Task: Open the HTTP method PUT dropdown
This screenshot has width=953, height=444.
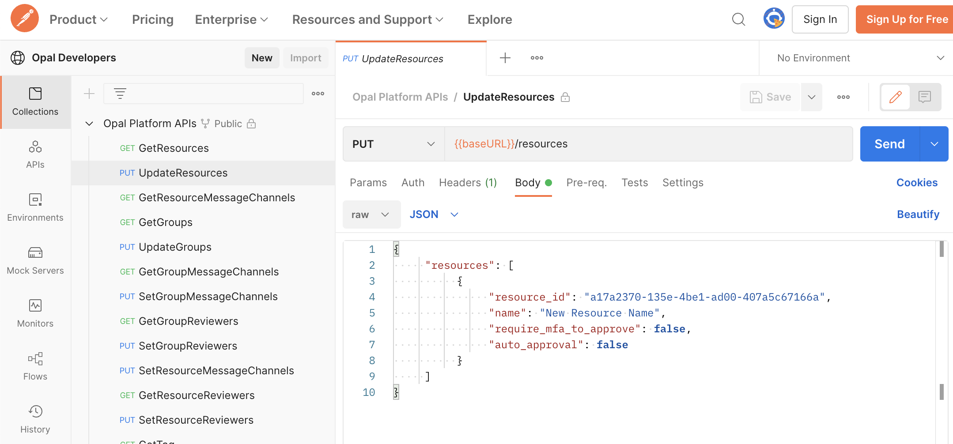Action: click(393, 144)
